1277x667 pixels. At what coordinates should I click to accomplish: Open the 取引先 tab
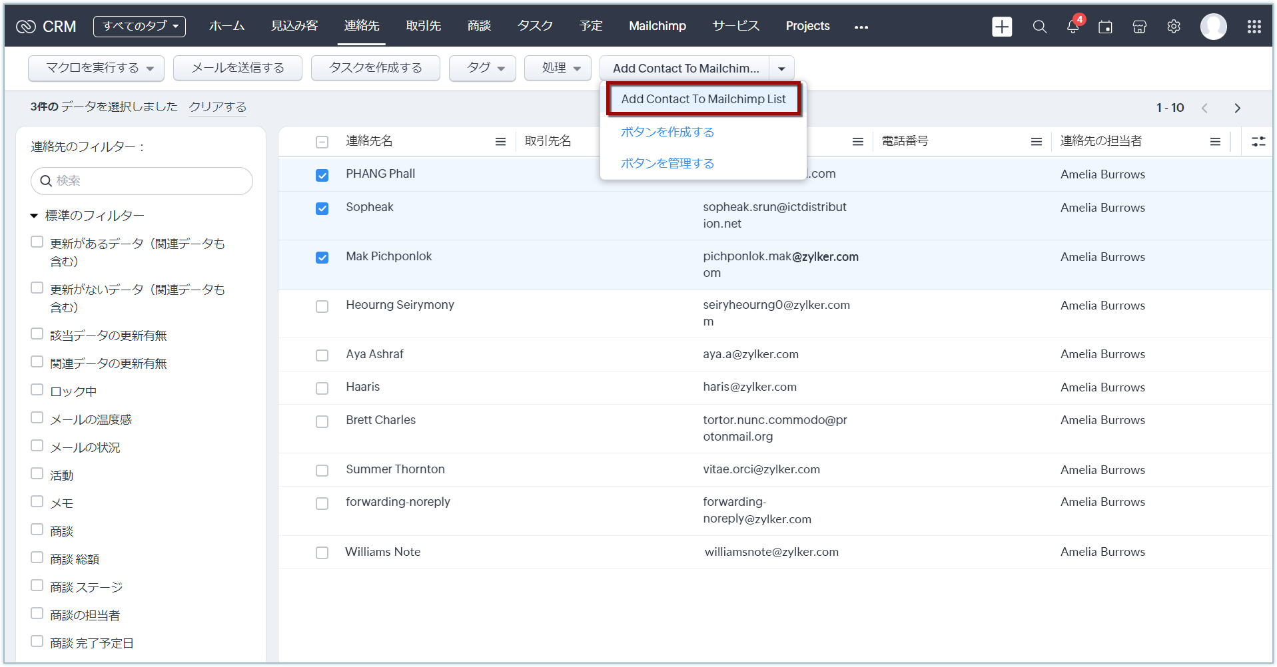click(x=424, y=26)
